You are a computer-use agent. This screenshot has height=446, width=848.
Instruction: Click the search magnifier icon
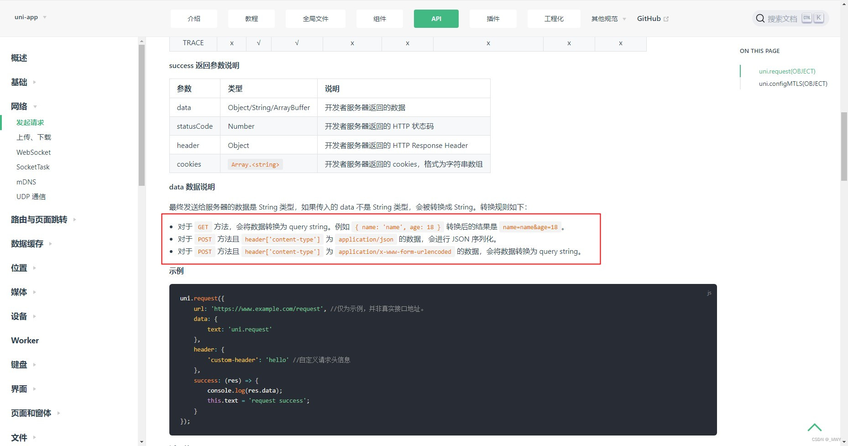[x=759, y=18]
